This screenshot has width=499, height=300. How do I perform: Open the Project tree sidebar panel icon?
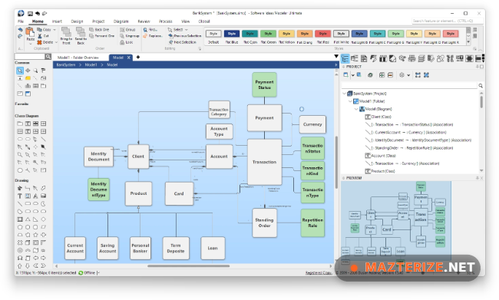[x=345, y=58]
